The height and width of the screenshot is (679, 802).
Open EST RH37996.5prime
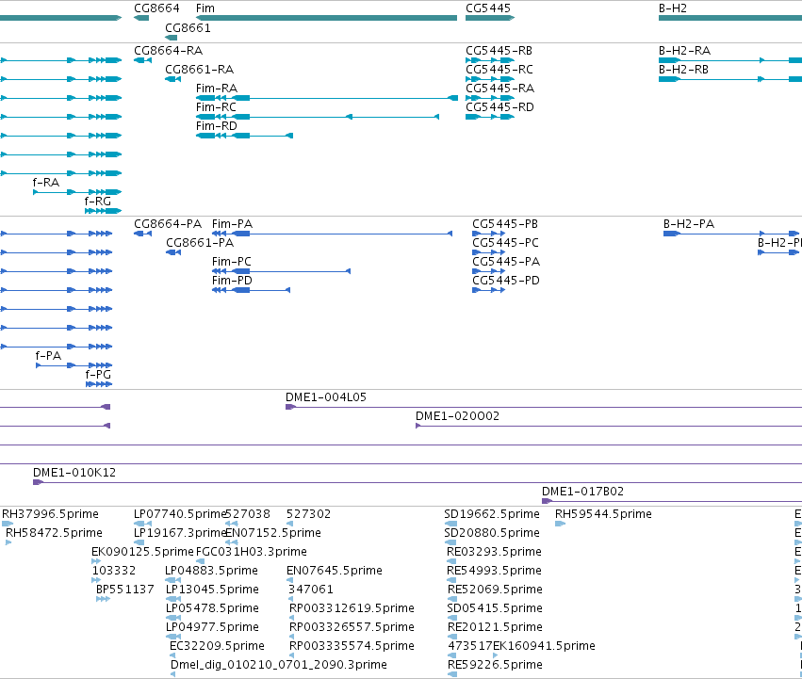(50, 514)
